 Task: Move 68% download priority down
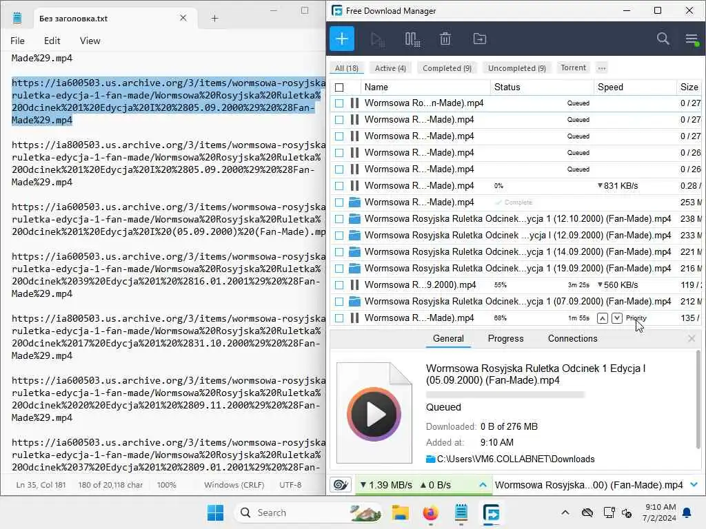point(617,318)
